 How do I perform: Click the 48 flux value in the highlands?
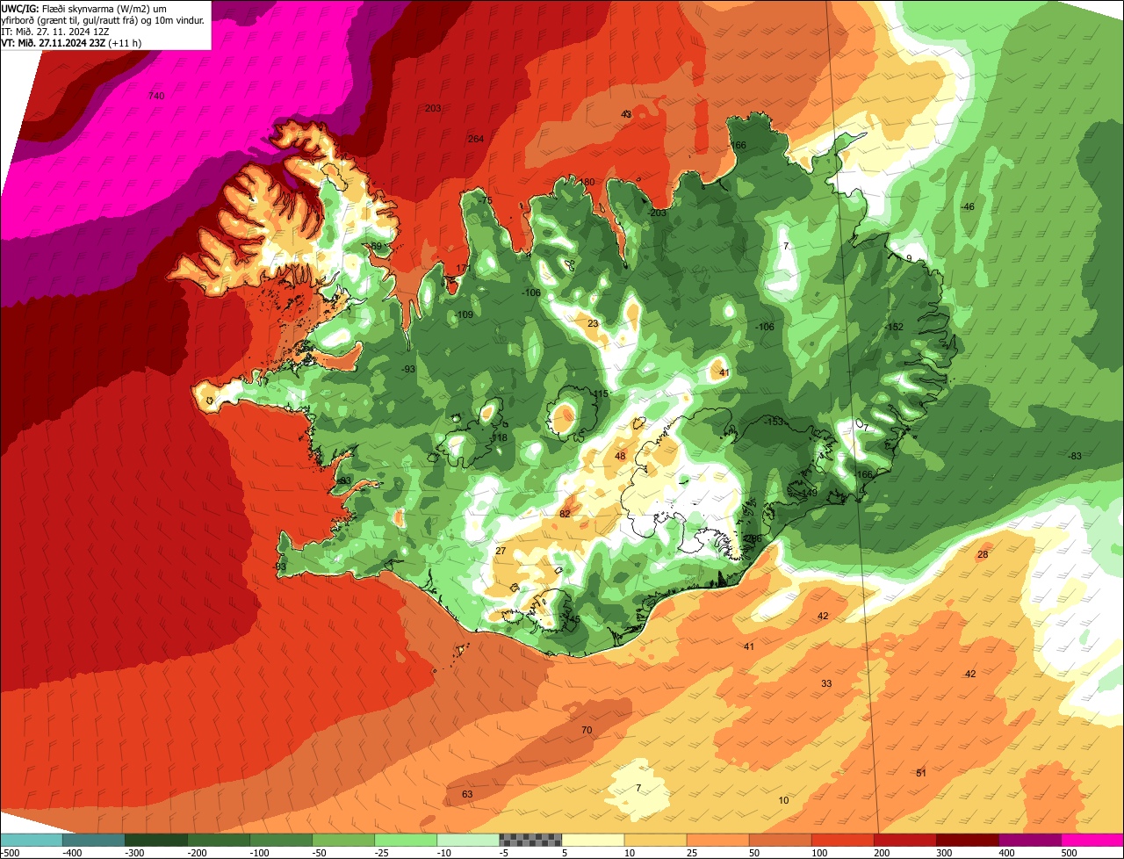pos(620,456)
